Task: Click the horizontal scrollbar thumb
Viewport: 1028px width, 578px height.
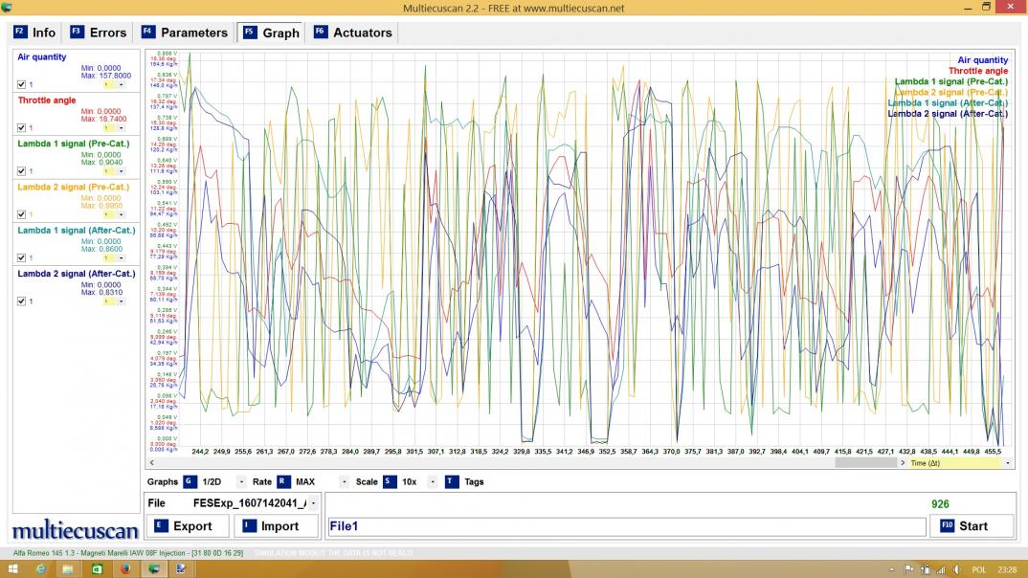Action: 865,462
